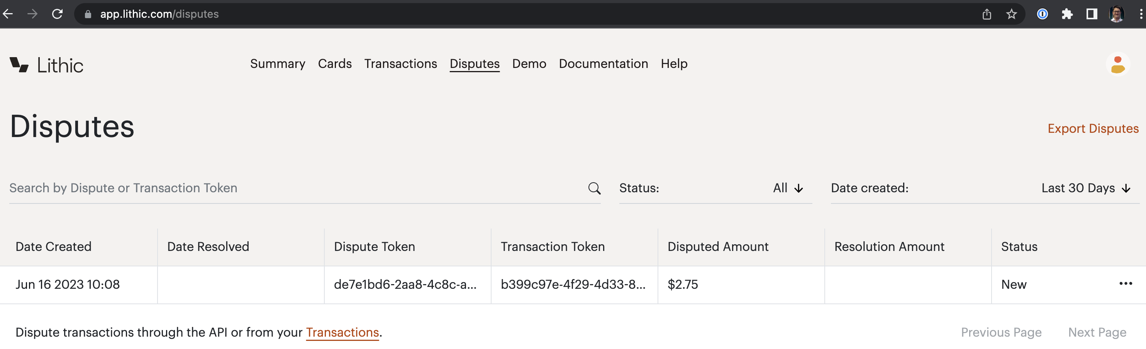Bookmark the page with the star icon
This screenshot has height=349, width=1146.
coord(1012,14)
